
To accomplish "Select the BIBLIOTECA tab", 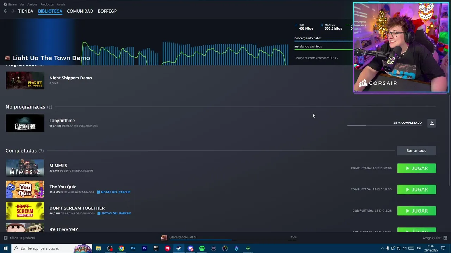I will 50,11.
